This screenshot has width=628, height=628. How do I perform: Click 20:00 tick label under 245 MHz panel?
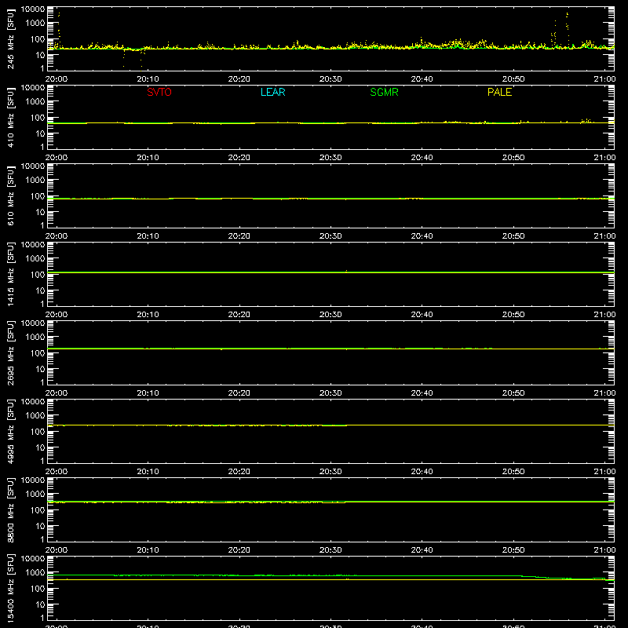57,79
